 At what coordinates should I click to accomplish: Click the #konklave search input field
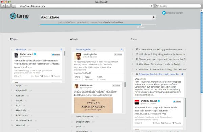[x=96, y=17]
